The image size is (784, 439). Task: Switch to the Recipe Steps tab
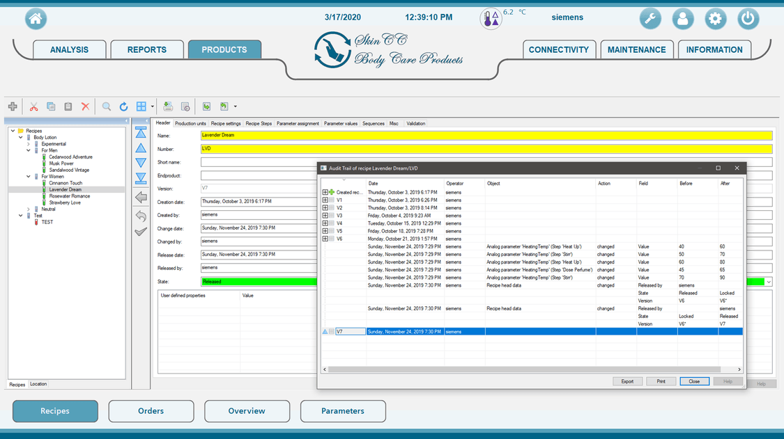click(x=259, y=123)
